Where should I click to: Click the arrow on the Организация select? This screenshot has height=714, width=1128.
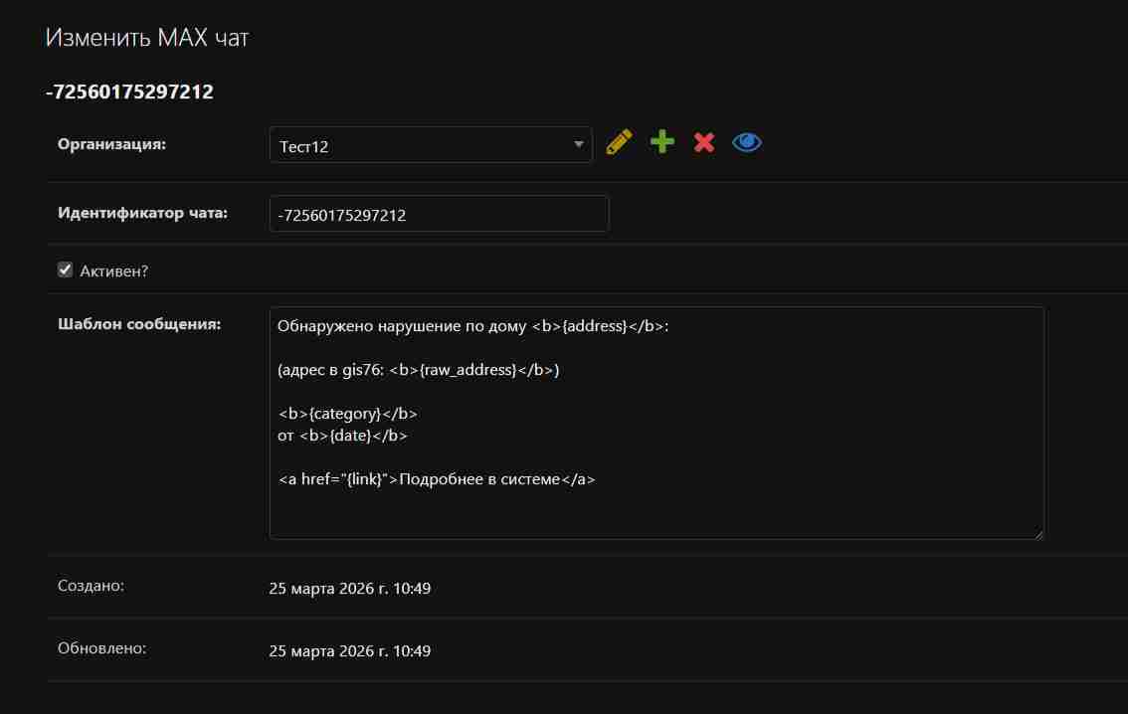(x=579, y=145)
